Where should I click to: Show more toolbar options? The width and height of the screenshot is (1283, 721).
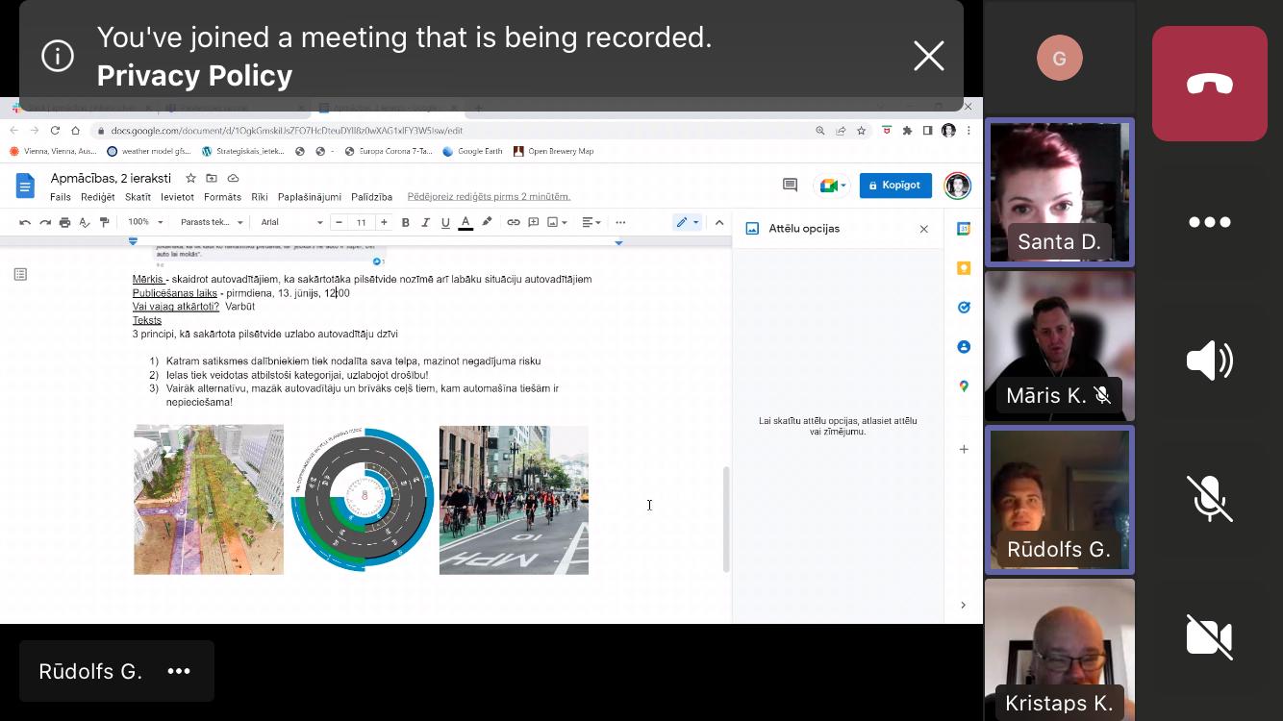click(620, 222)
